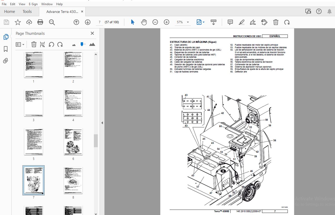Rotate pages counterclockwise in thumbnails panel

pos(51,44)
